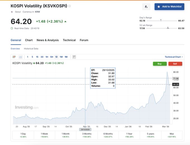Viewport: 190px width, 145px height.
Task: Select the Overview sub-tab
Action: pyautogui.click(x=15, y=49)
